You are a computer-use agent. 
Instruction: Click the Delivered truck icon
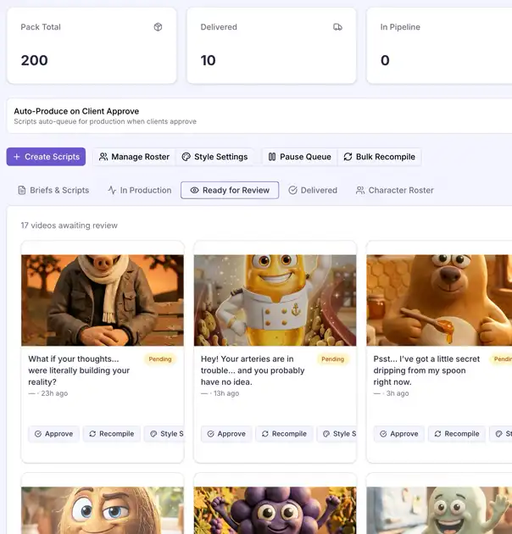tap(337, 27)
